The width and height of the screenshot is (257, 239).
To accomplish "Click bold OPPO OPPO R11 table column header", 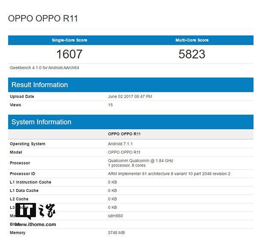I will click(124, 134).
